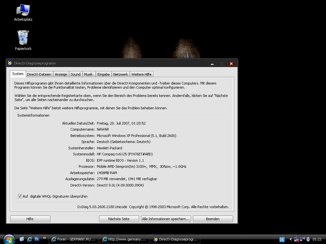Open the Start menu orb
This screenshot has height=244, width=326.
9,239
